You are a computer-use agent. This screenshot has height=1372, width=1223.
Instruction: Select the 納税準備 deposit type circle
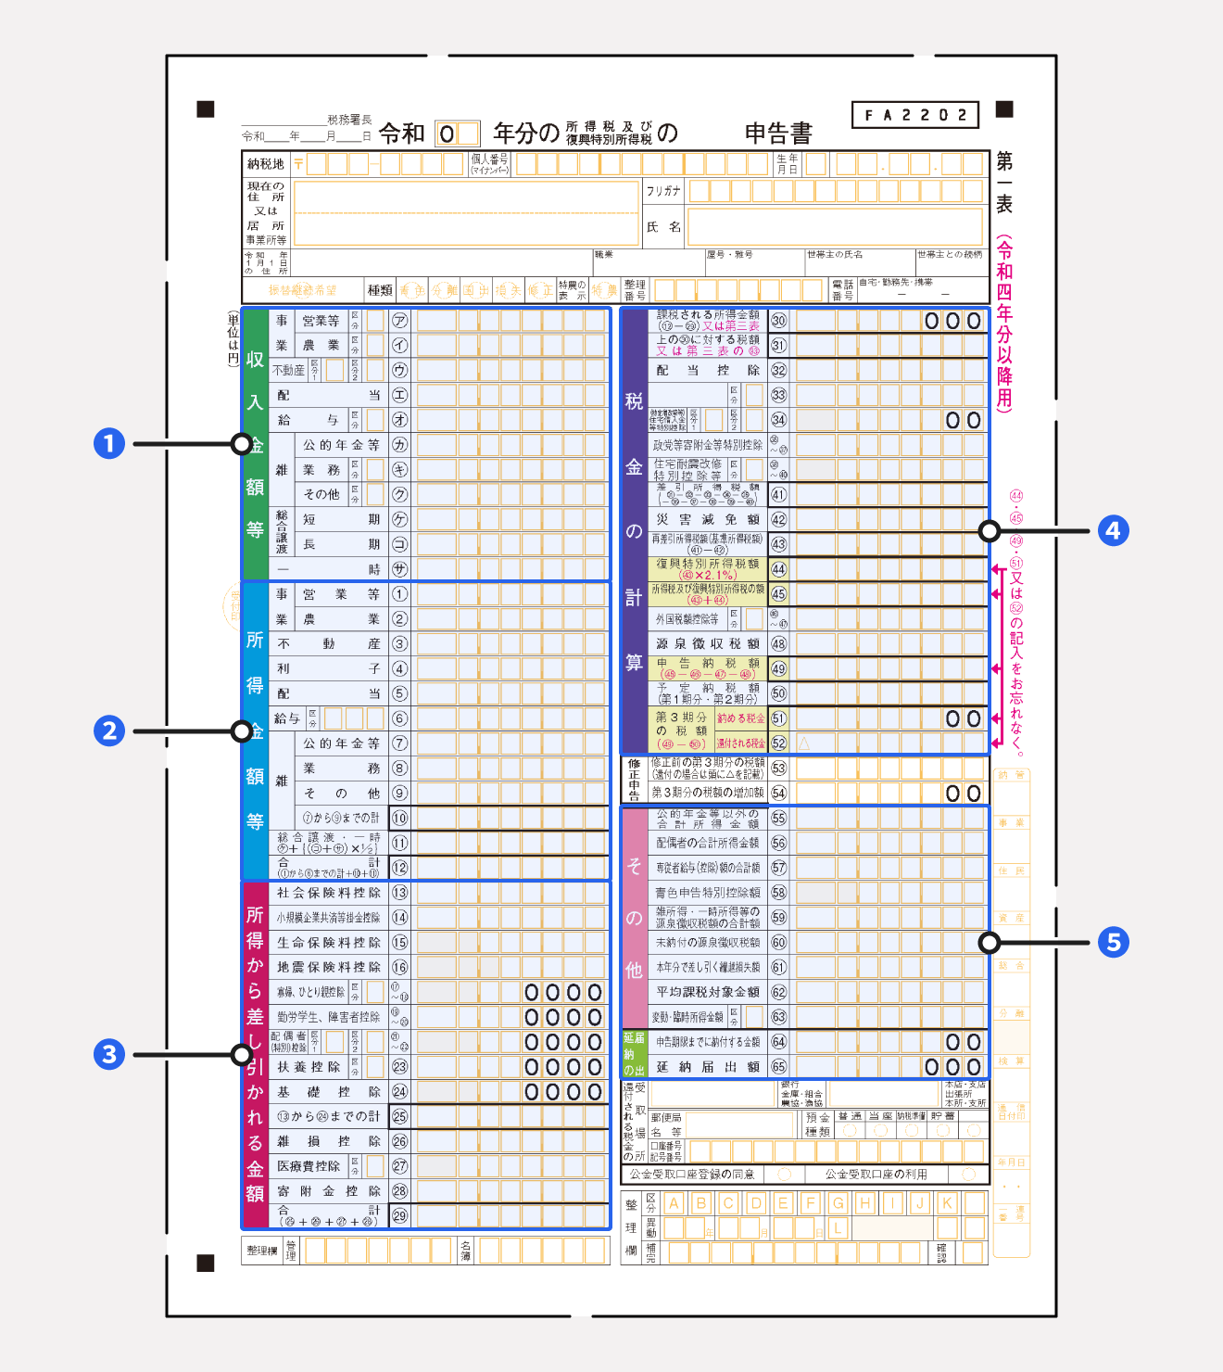coord(912,1131)
